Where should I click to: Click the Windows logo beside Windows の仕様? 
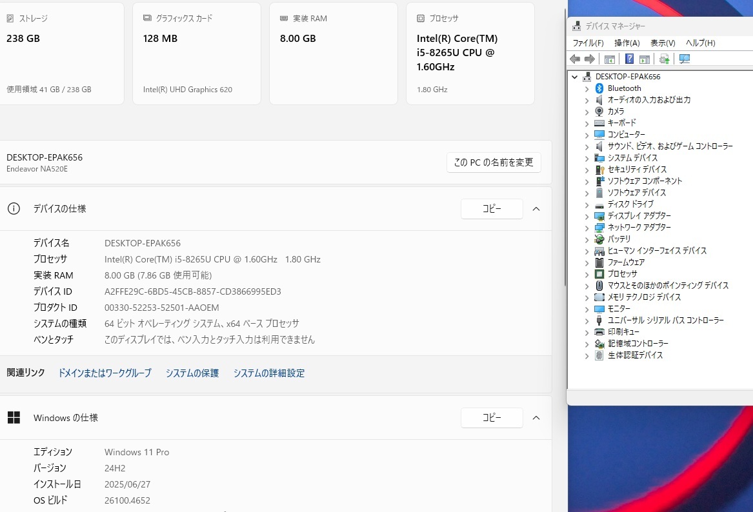point(14,417)
